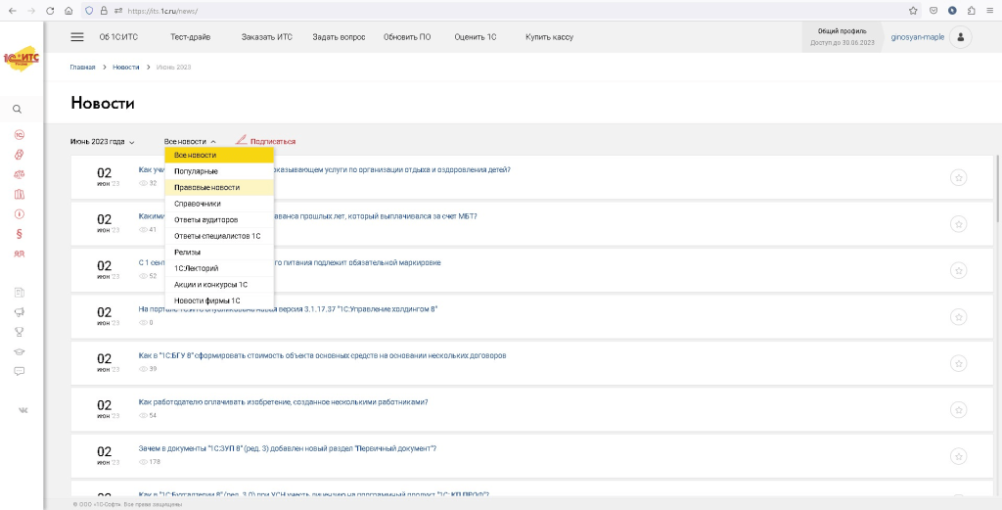The width and height of the screenshot is (1002, 510).
Task: Choose Ответы аудиторов in the filter list
Action: point(205,219)
